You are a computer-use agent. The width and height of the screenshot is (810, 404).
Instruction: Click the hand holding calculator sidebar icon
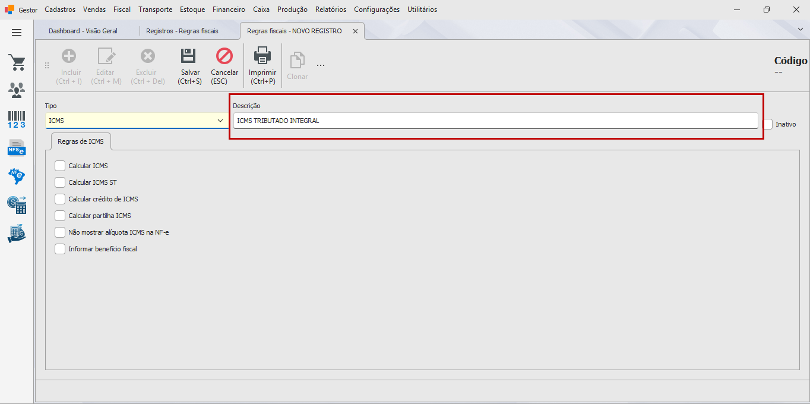tap(17, 233)
